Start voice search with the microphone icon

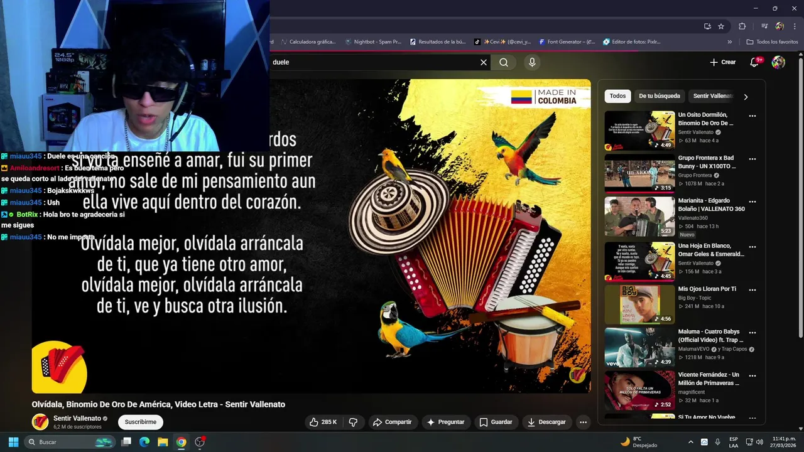coord(532,62)
